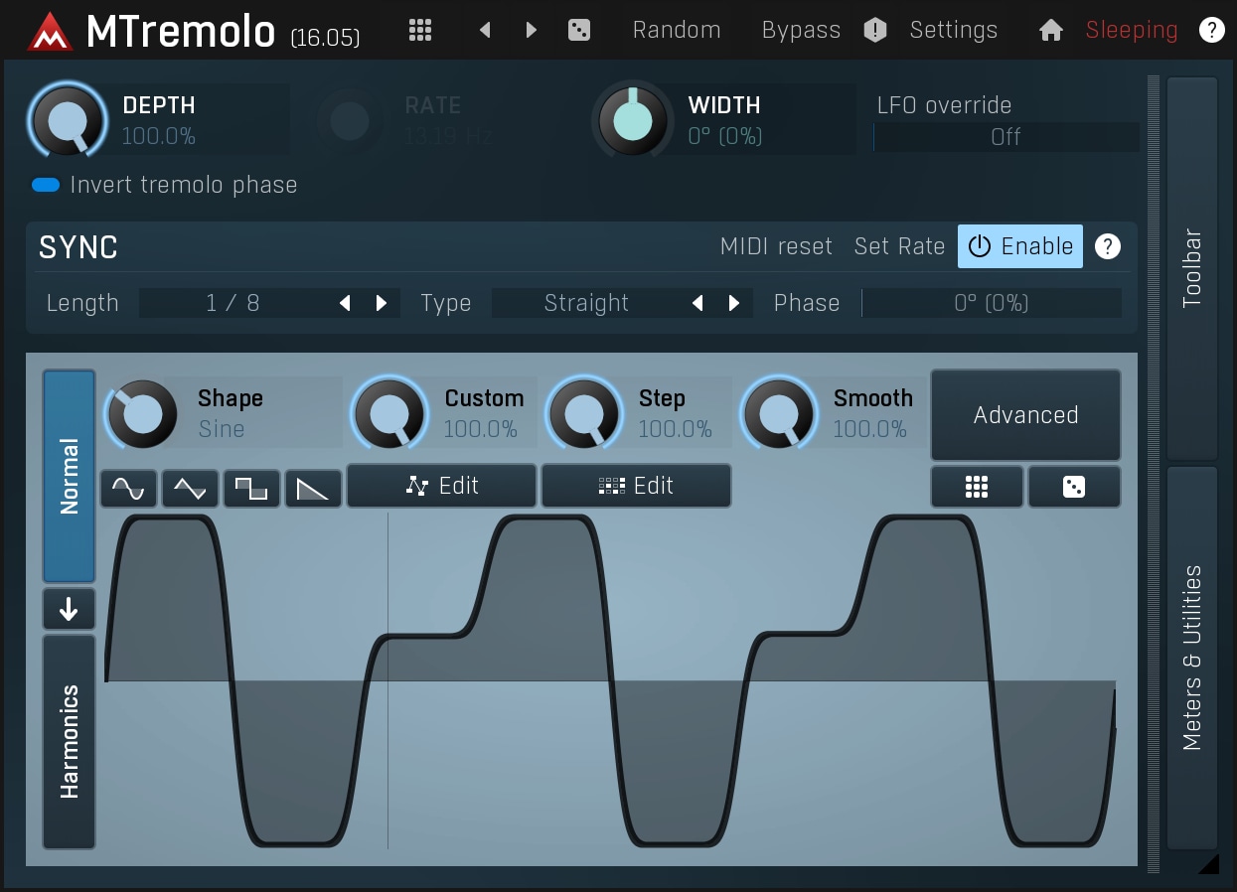The width and height of the screenshot is (1237, 892).
Task: Click the home icon
Action: (1051, 31)
